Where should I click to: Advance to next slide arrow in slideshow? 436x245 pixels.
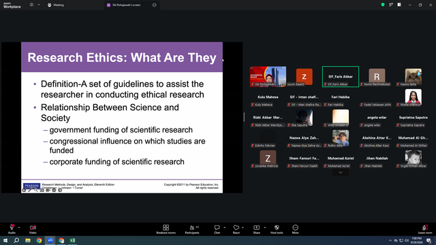[60, 191]
